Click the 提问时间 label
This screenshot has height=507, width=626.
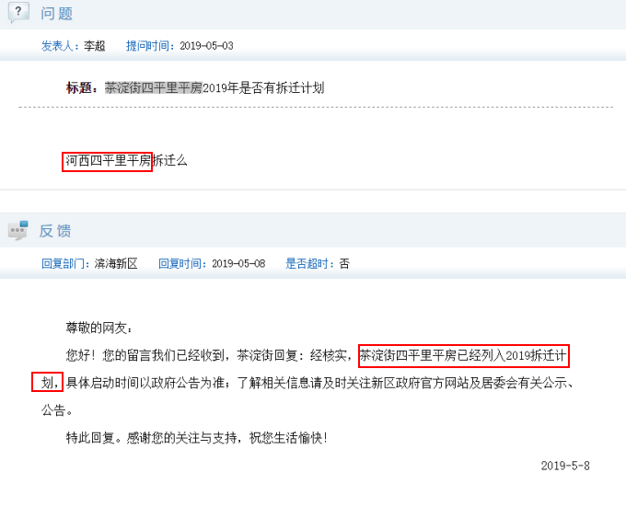pos(150,46)
